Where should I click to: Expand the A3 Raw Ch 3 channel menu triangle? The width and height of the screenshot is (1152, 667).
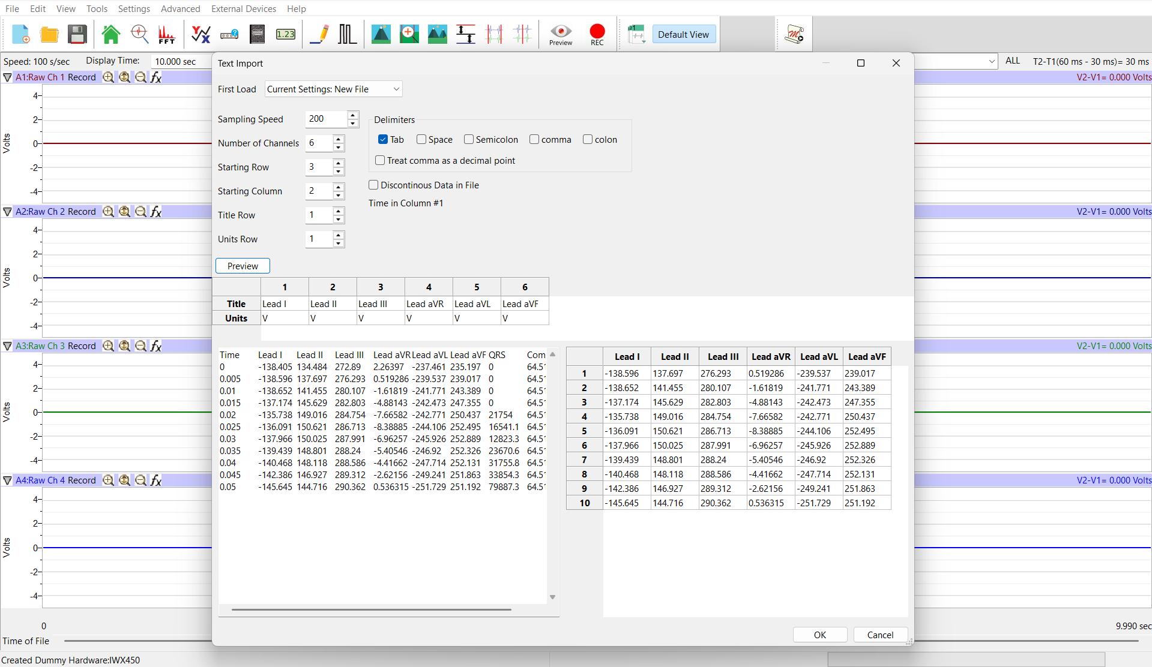[7, 346]
